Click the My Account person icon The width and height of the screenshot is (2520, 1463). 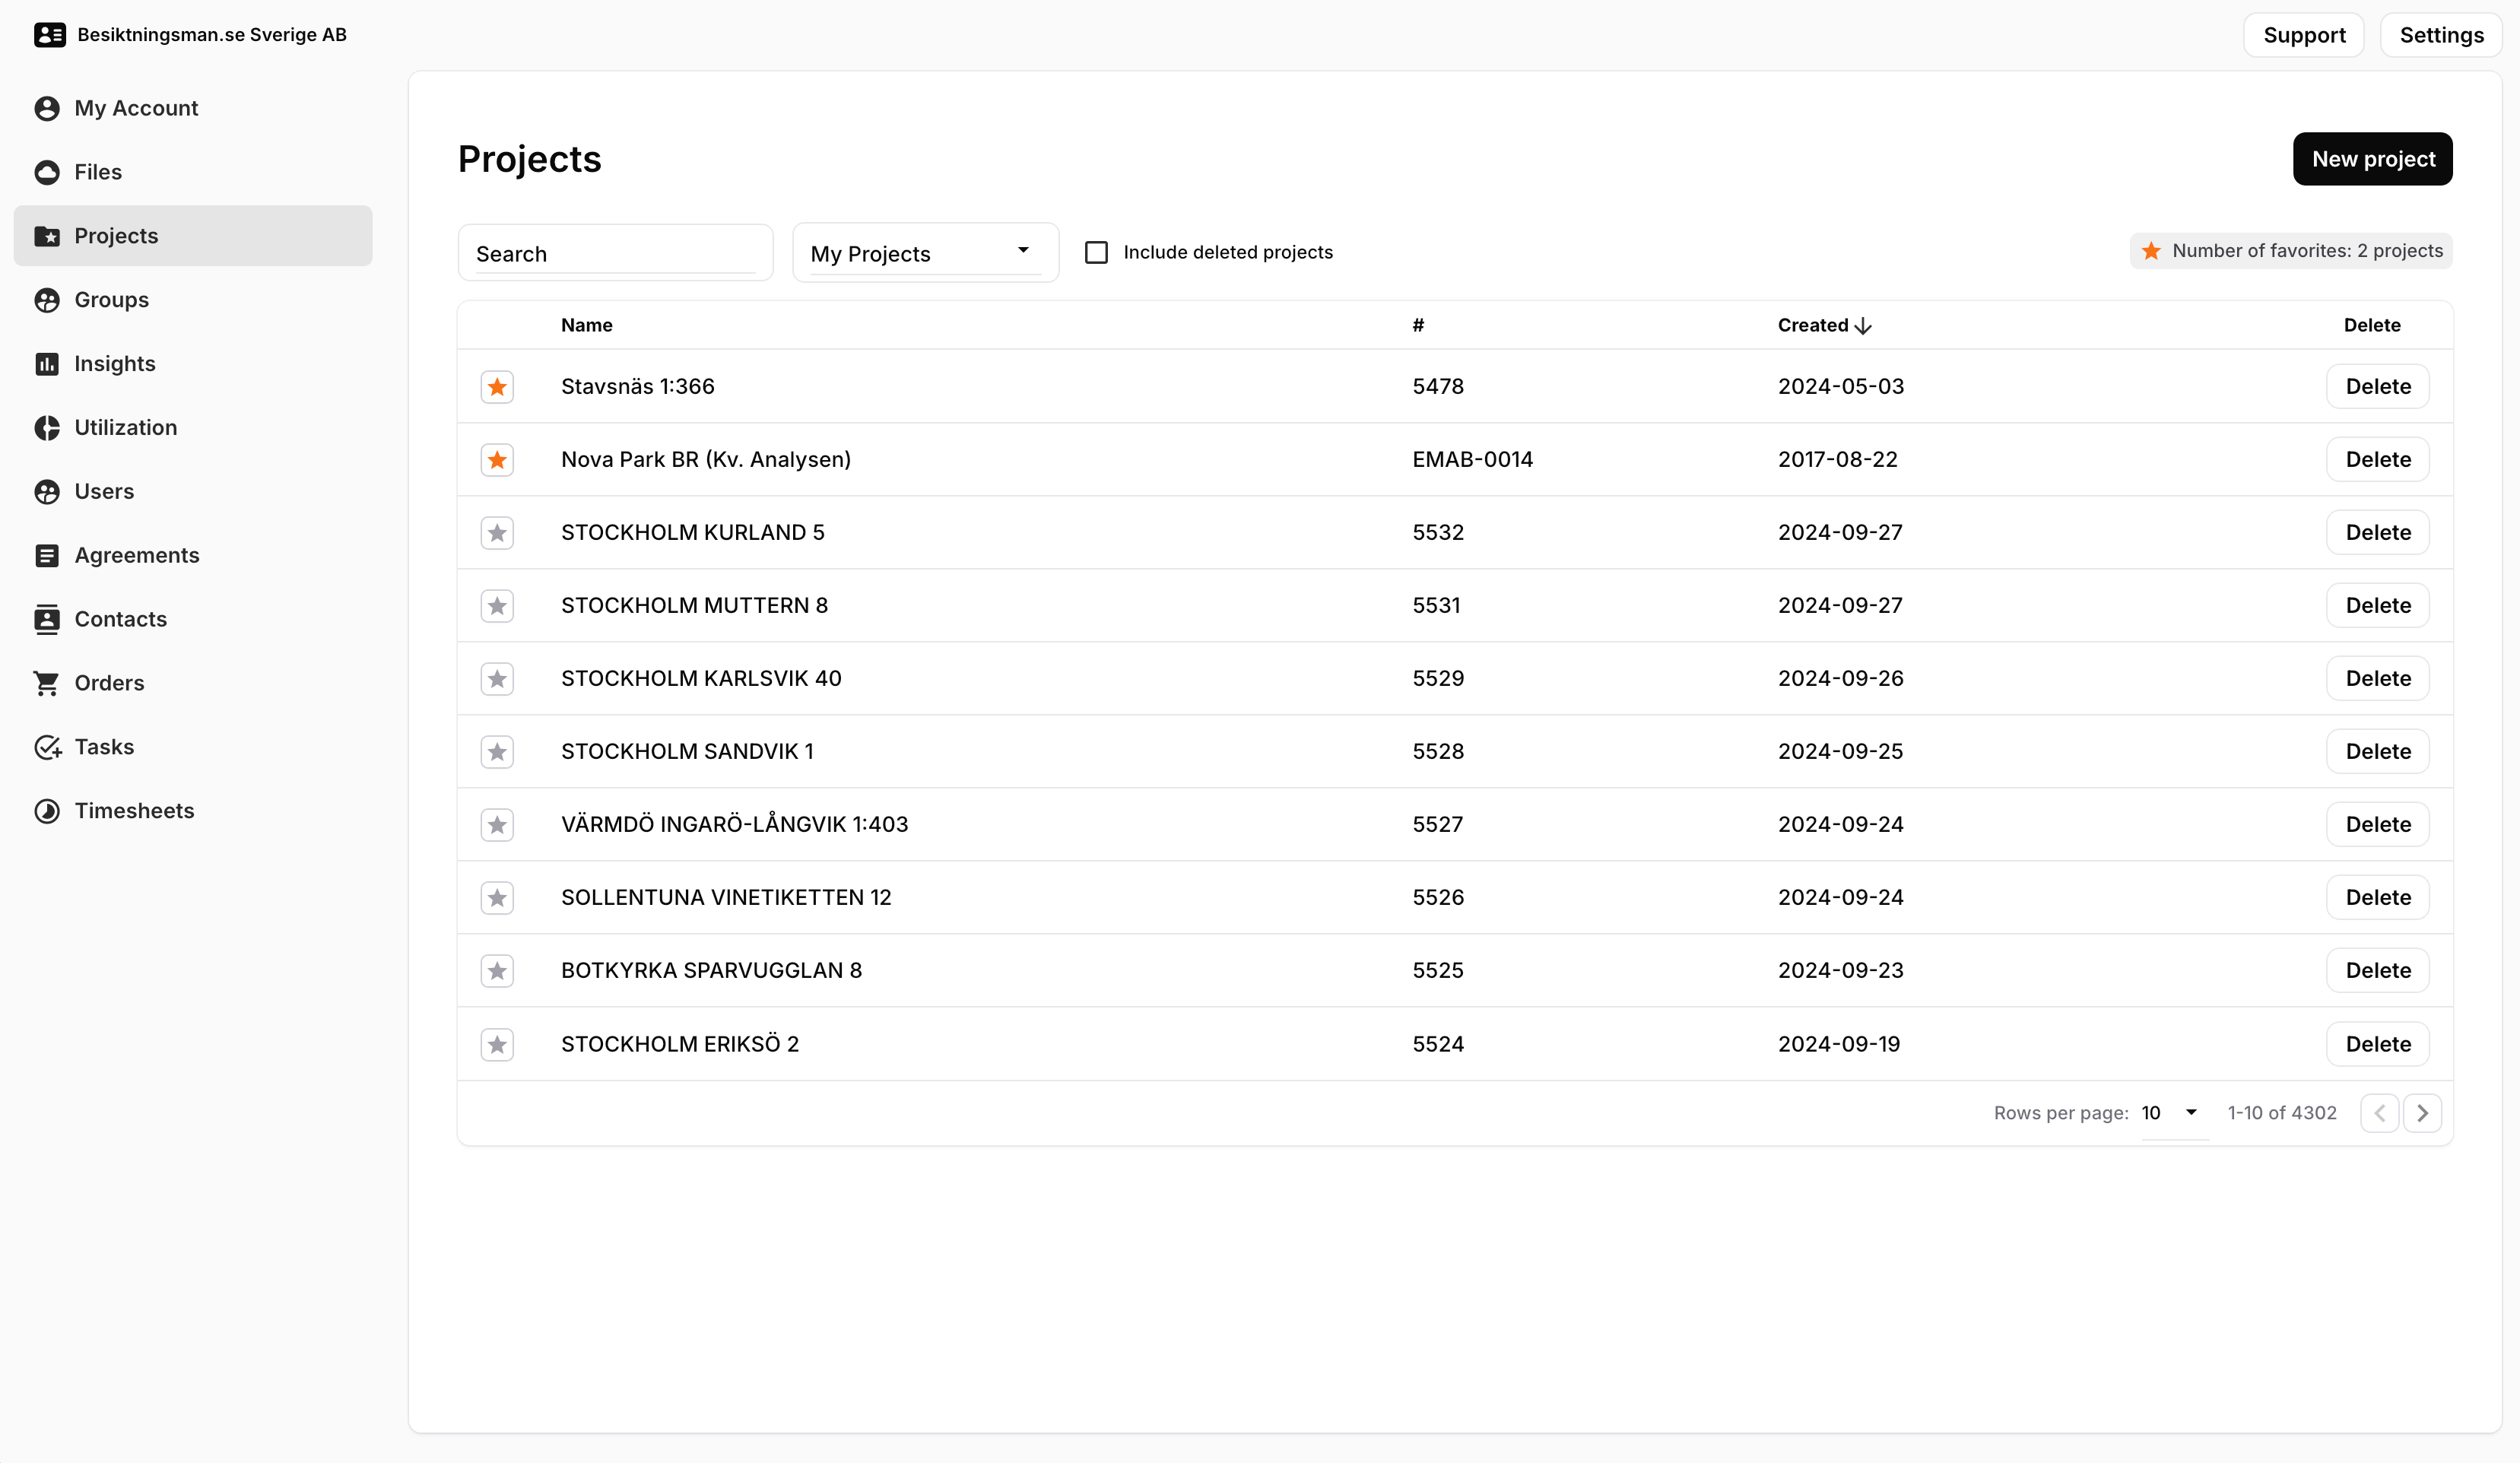[47, 108]
